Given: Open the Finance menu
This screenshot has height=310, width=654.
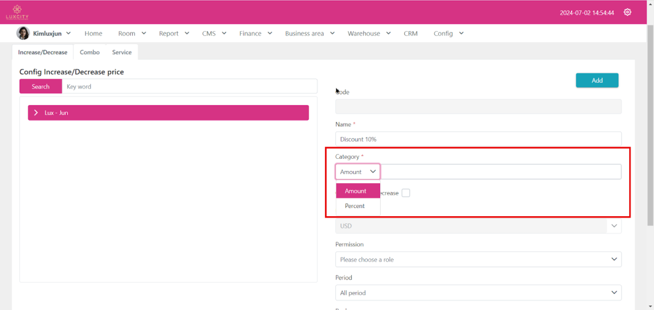Looking at the screenshot, I should [x=256, y=33].
